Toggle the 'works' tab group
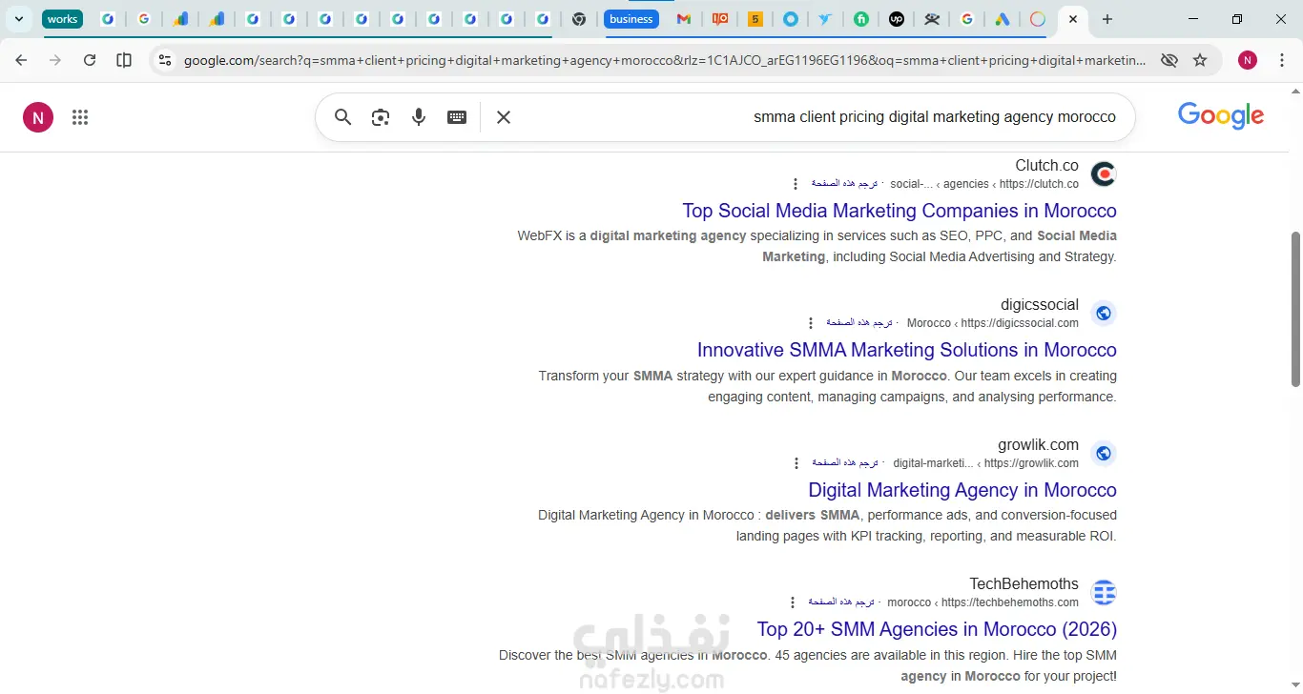This screenshot has width=1303, height=694. pos(62,19)
